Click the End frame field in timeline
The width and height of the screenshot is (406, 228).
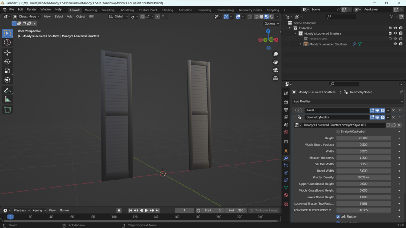point(236,211)
